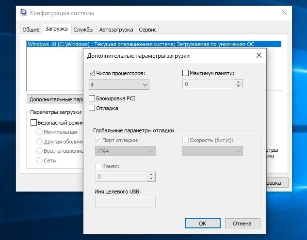The width and height of the screenshot is (307, 240).
Task: Click the Максимум памяти number field
Action: (x=209, y=84)
